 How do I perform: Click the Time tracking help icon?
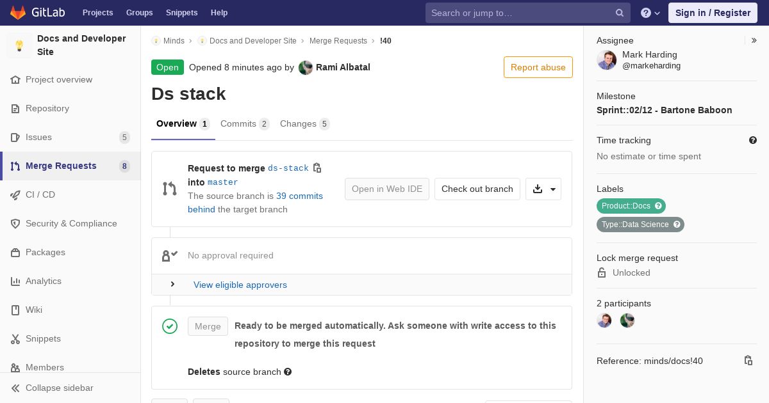click(753, 140)
